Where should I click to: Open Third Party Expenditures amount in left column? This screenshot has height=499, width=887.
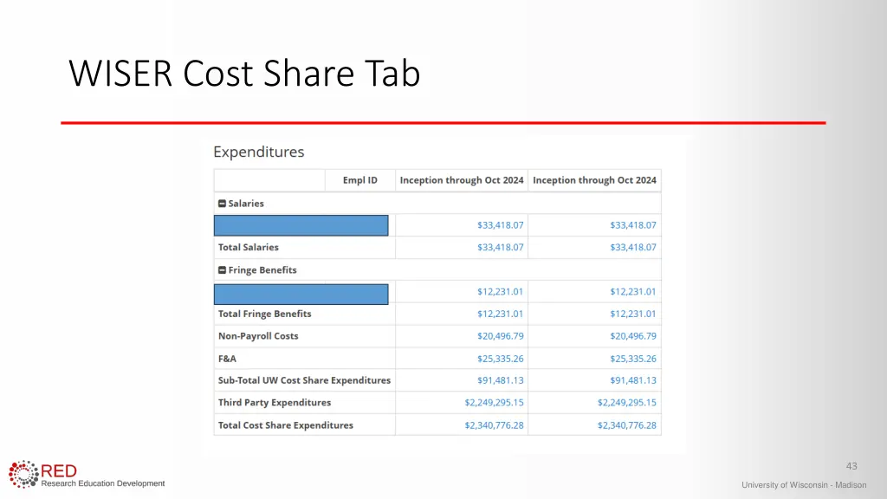(x=494, y=403)
